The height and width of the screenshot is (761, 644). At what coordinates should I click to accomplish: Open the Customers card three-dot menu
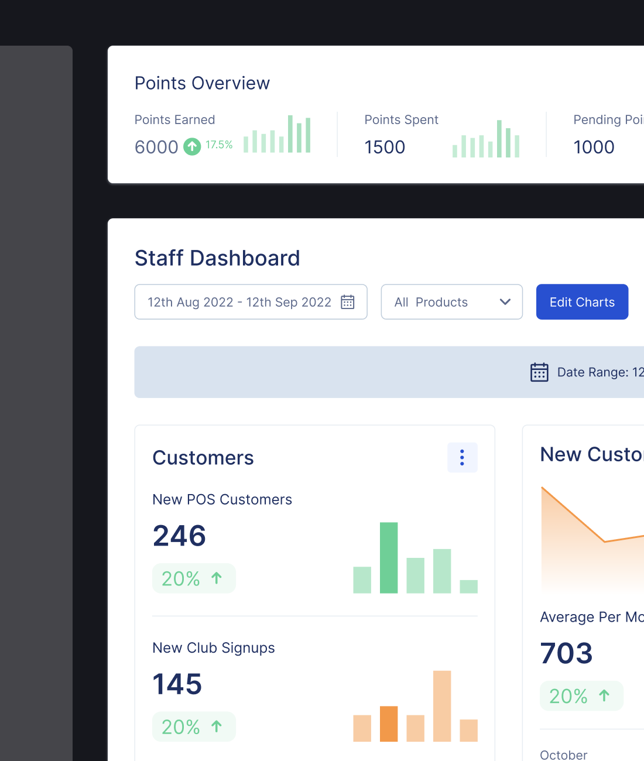click(x=462, y=457)
